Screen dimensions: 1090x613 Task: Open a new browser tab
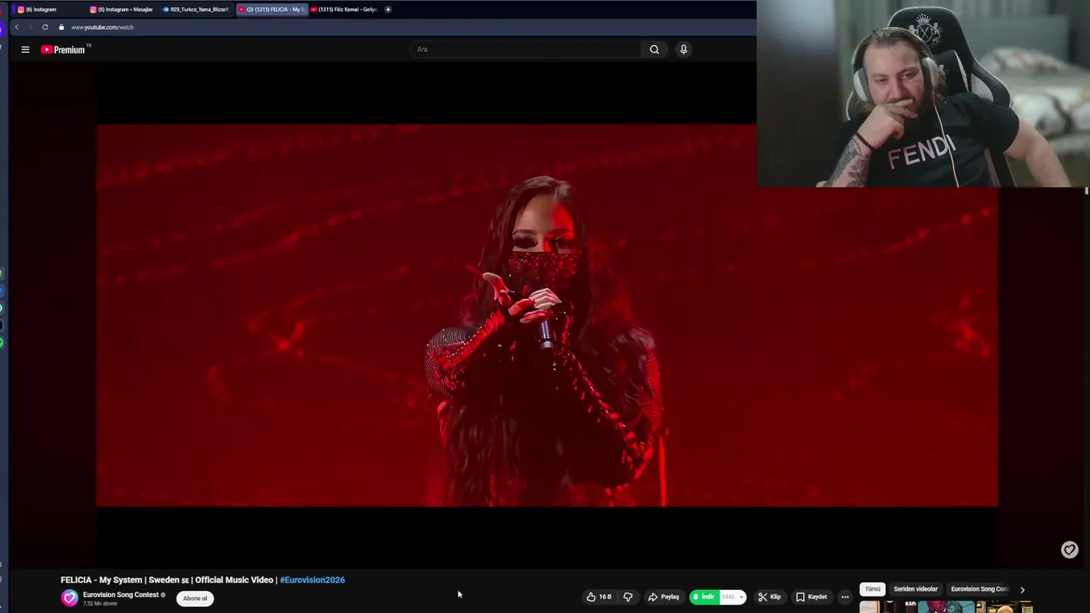click(388, 9)
